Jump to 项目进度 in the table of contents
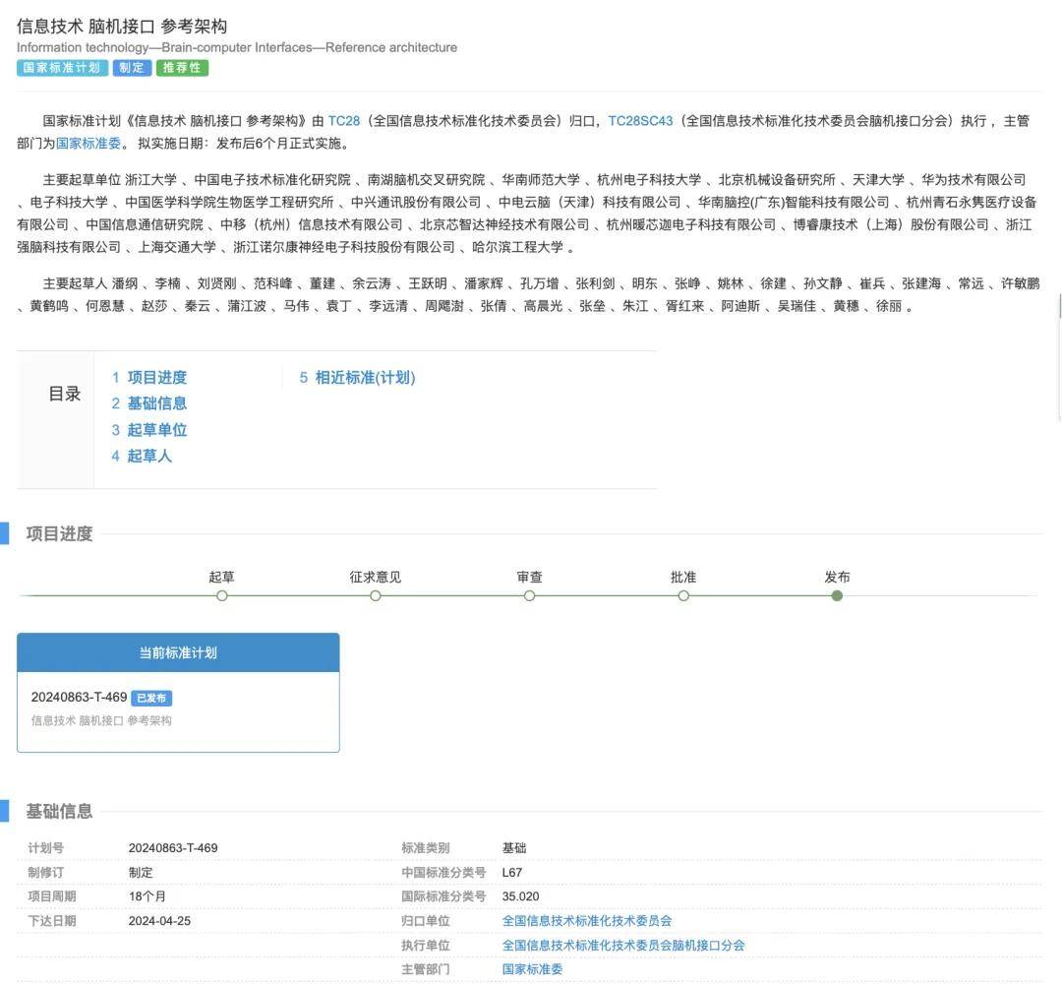Image resolution: width=1062 pixels, height=984 pixels. point(156,378)
